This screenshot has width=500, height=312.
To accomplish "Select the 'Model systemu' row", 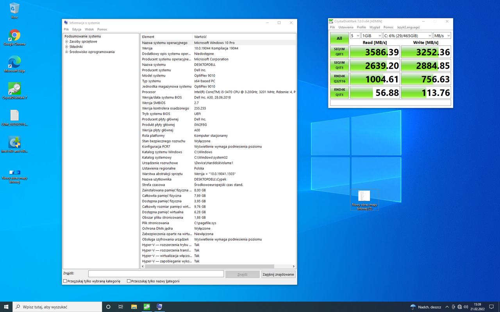I will coord(218,76).
